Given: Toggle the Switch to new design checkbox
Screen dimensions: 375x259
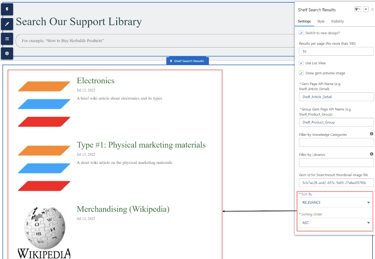Looking at the screenshot, I should pos(301,33).
